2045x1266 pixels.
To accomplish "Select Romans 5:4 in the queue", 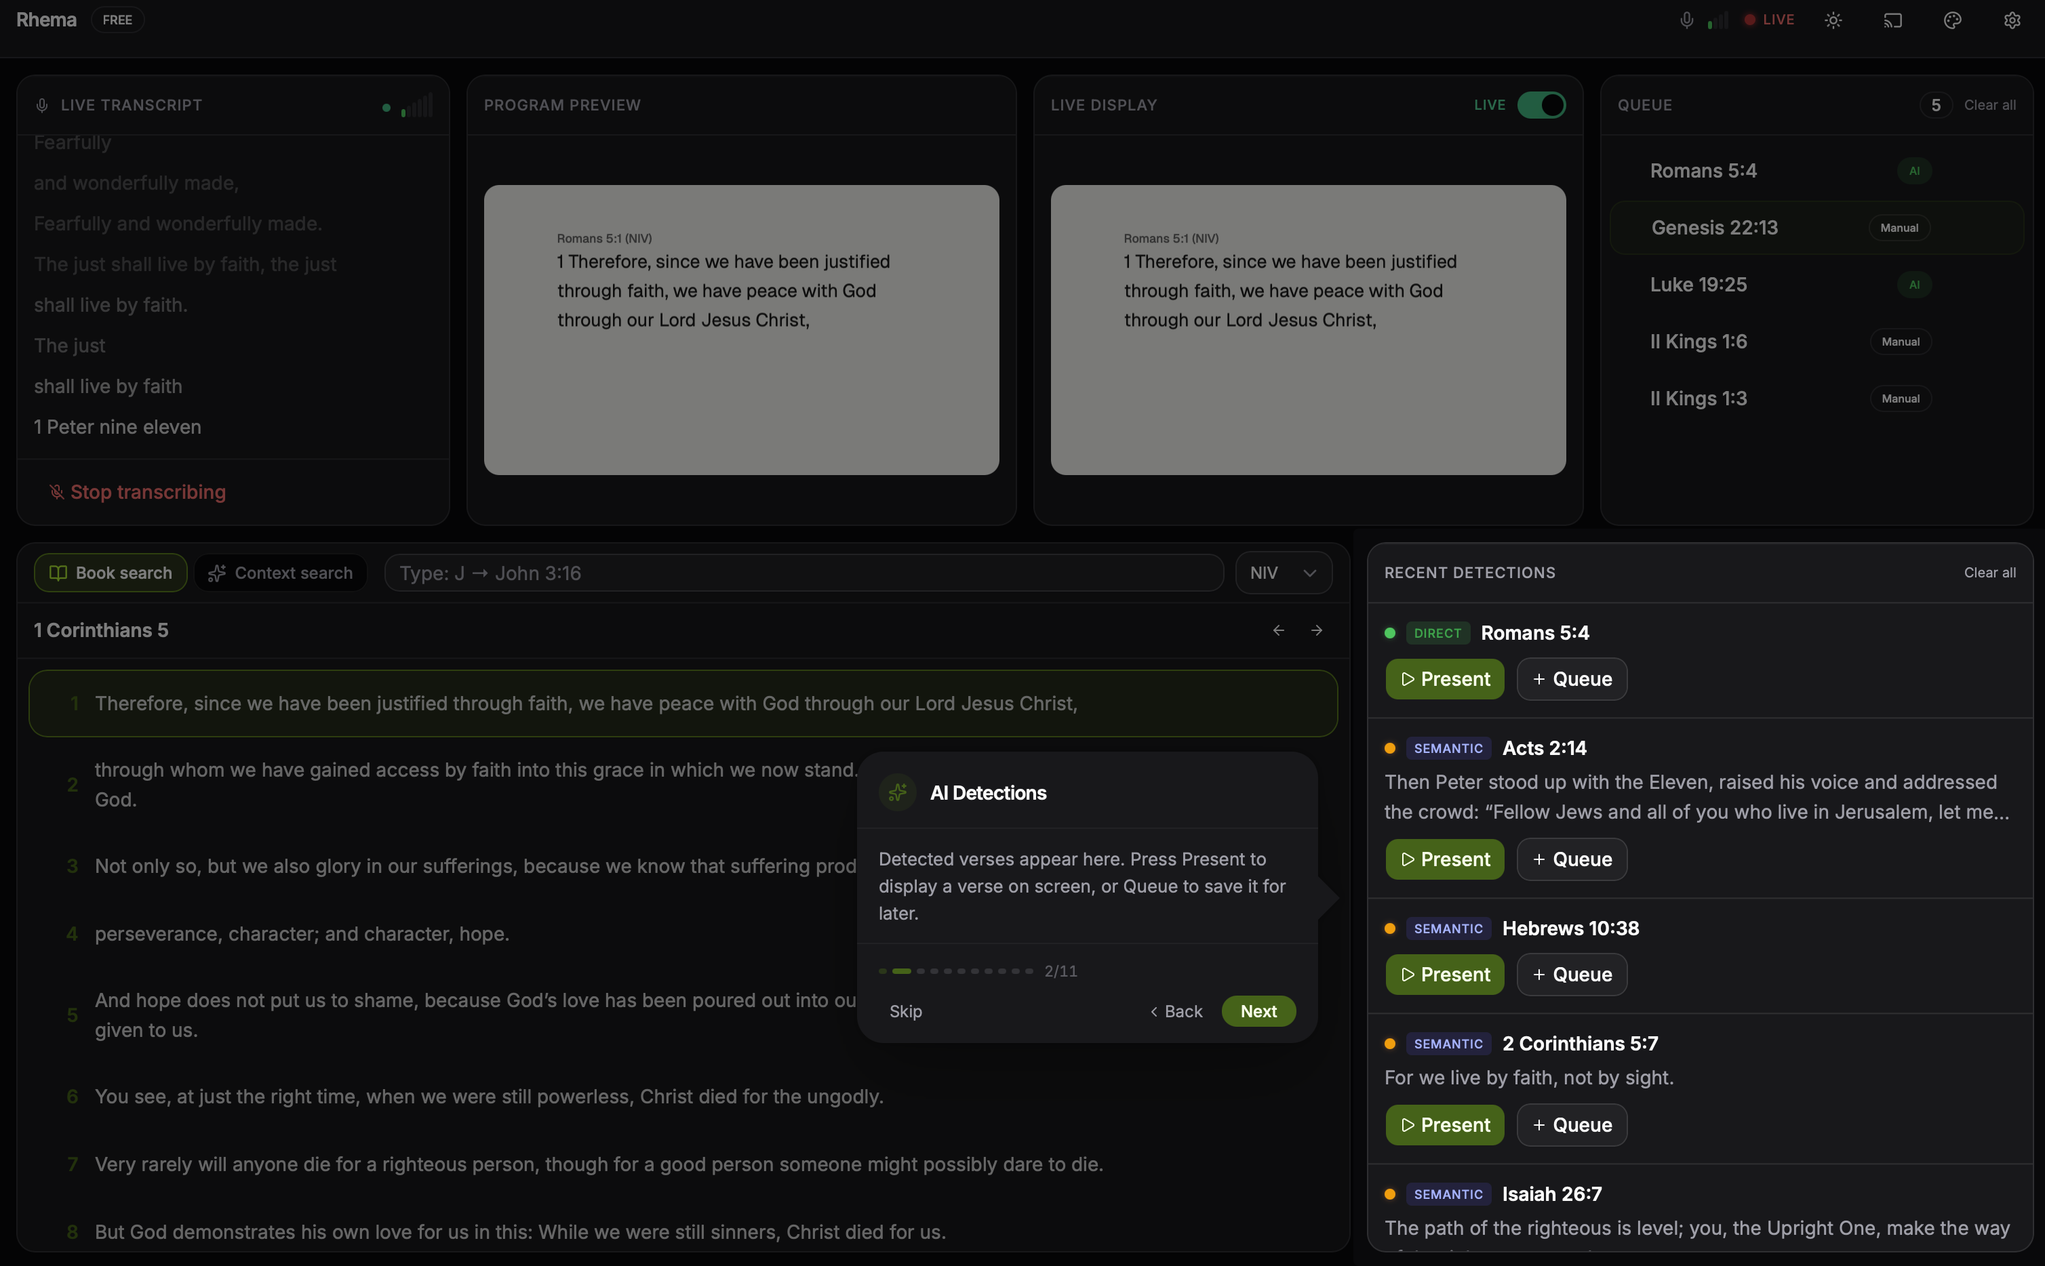I will (1816, 171).
